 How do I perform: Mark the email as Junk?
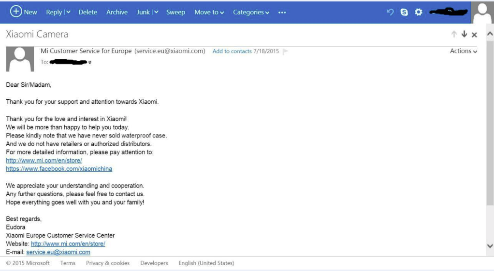(x=143, y=12)
